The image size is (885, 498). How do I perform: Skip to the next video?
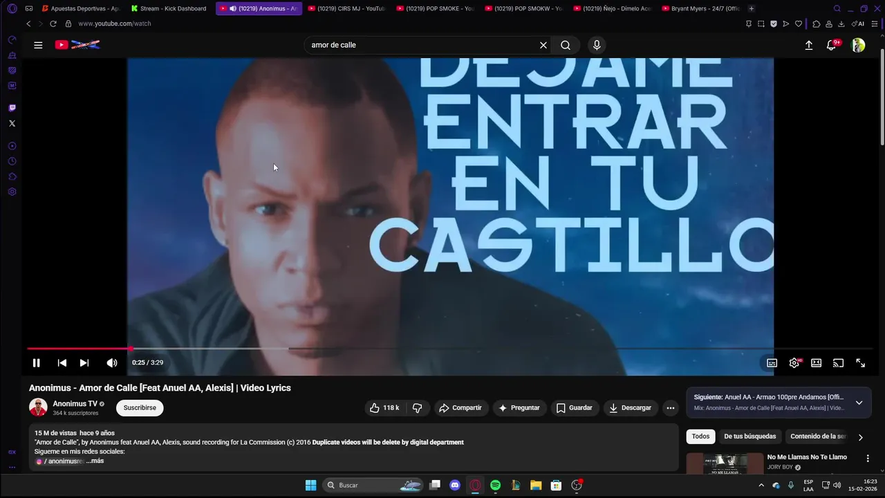click(84, 362)
